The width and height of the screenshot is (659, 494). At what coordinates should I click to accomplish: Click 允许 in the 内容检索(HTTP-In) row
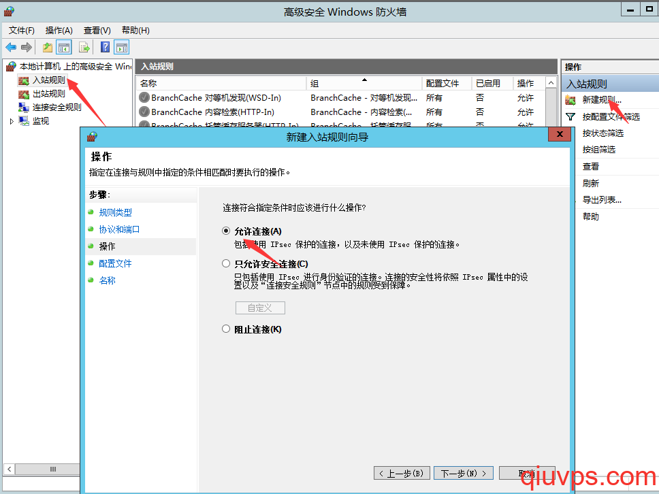[526, 112]
